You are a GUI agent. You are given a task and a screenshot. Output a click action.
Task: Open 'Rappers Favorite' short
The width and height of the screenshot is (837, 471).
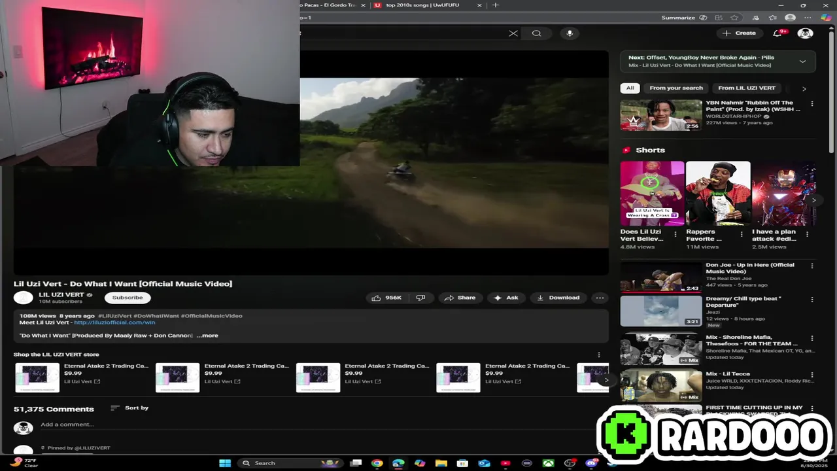click(718, 193)
